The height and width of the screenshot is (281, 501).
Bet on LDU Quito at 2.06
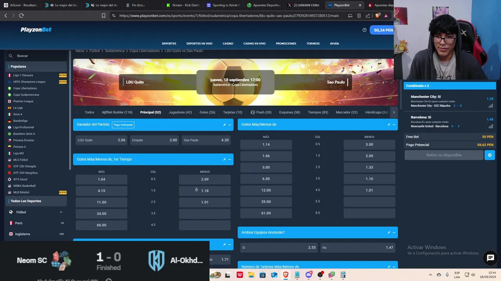101,140
